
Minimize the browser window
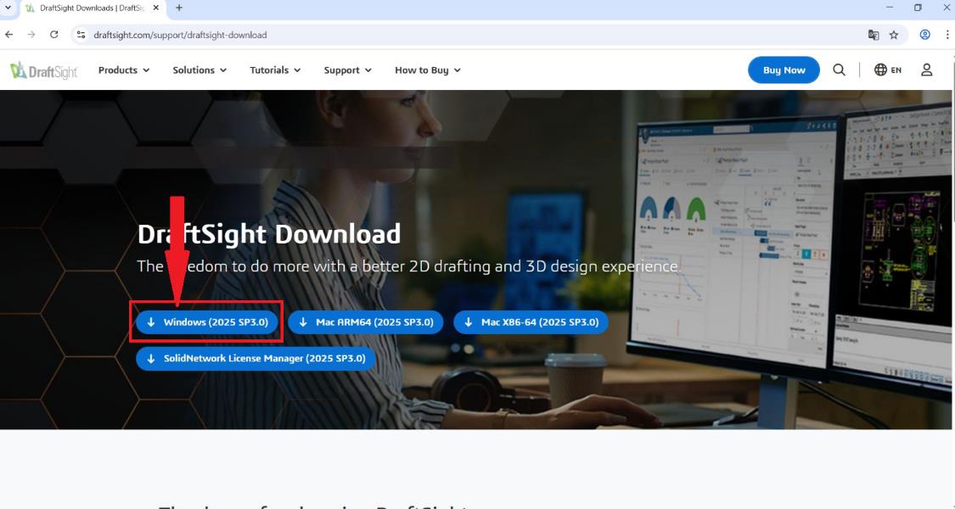pos(890,8)
